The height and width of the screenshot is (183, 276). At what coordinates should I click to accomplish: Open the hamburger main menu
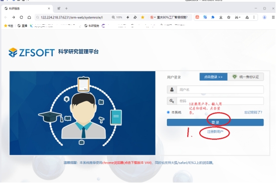(x=273, y=17)
